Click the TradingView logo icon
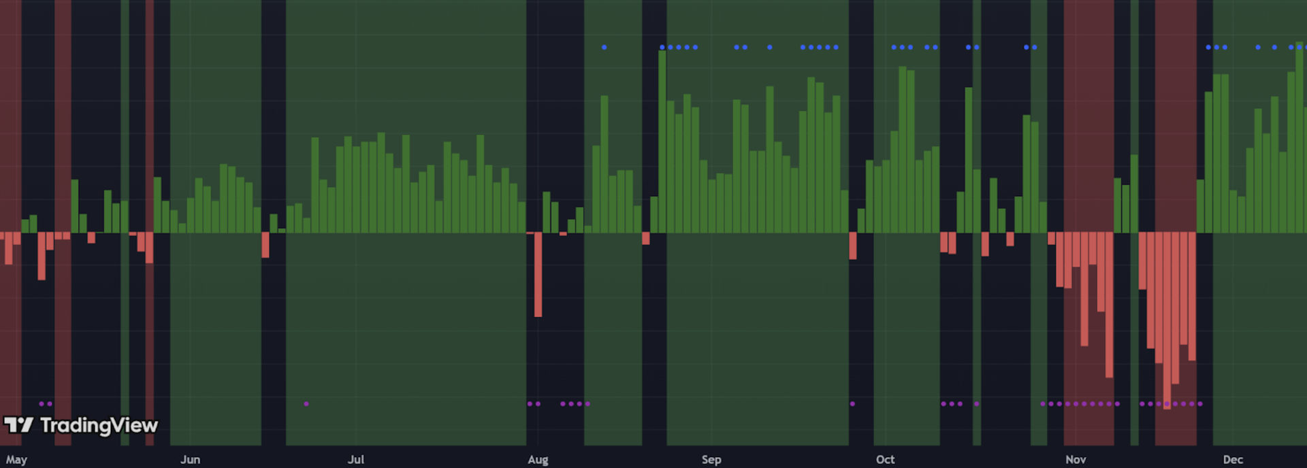 coord(18,425)
